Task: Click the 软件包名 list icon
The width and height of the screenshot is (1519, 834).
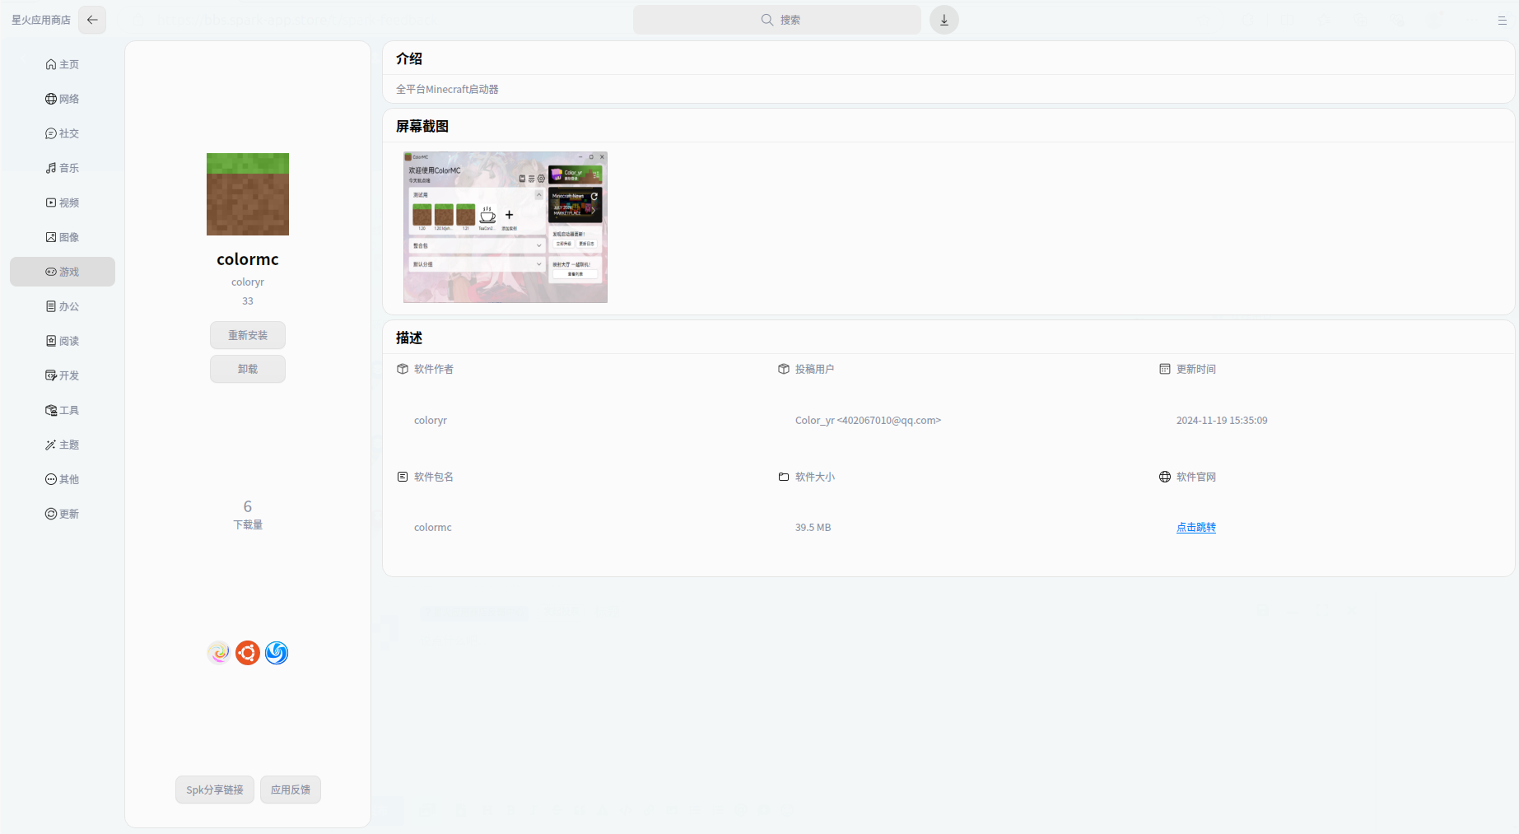Action: (x=403, y=477)
